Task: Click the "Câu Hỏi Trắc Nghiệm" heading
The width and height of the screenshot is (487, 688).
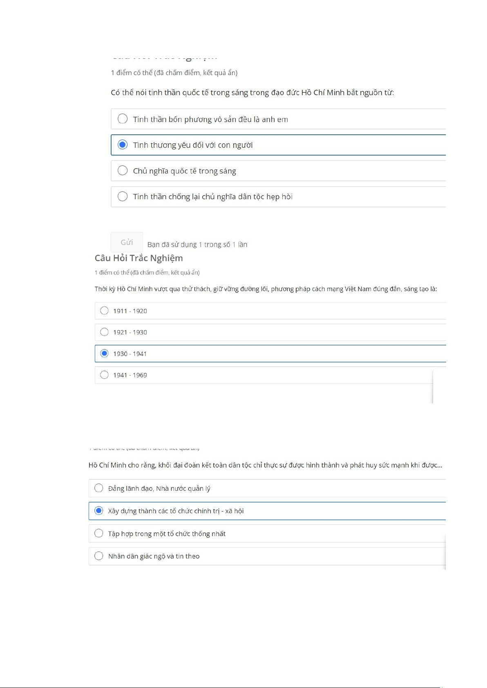Action: [x=139, y=258]
